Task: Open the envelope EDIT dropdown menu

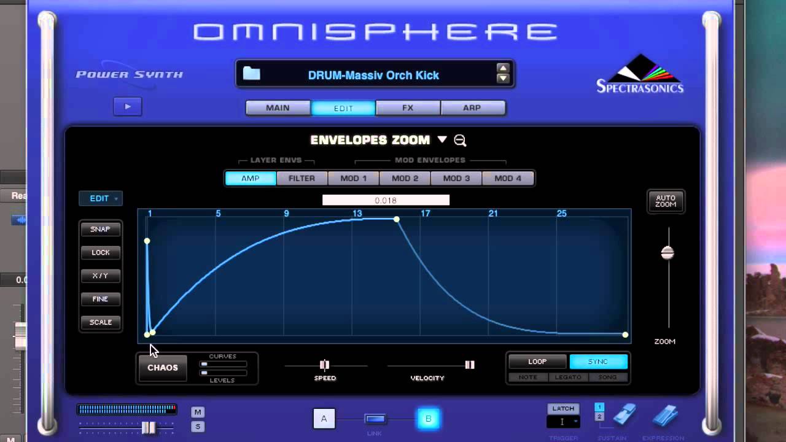Action: pyautogui.click(x=101, y=198)
